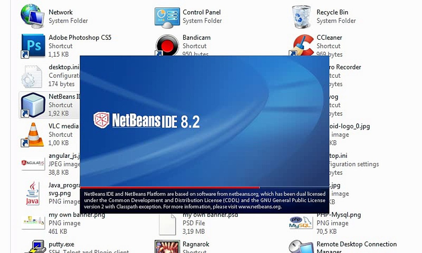The height and width of the screenshot is (253, 422).
Task: Select the Recycle Bin icon
Action: [301, 17]
